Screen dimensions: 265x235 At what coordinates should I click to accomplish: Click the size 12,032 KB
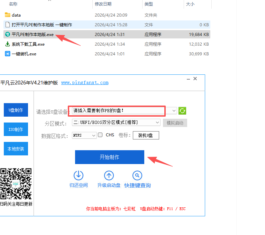(199, 44)
